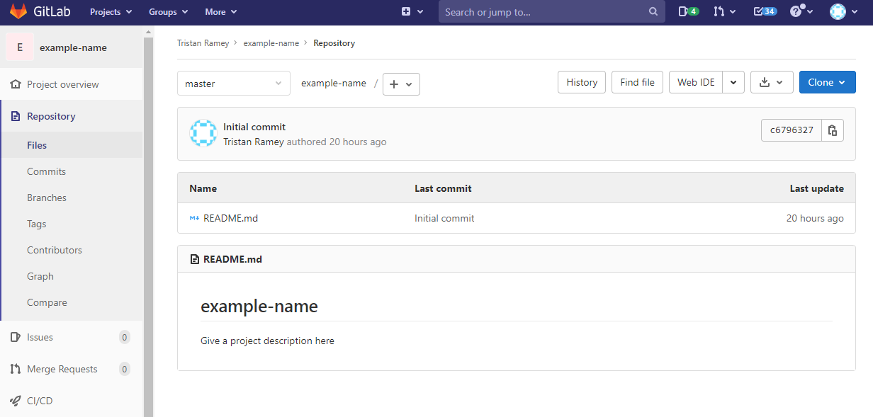
Task: Focus the Search or jump to field
Action: pyautogui.click(x=542, y=12)
